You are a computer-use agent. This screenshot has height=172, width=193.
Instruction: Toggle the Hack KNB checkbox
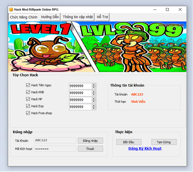(28, 92)
